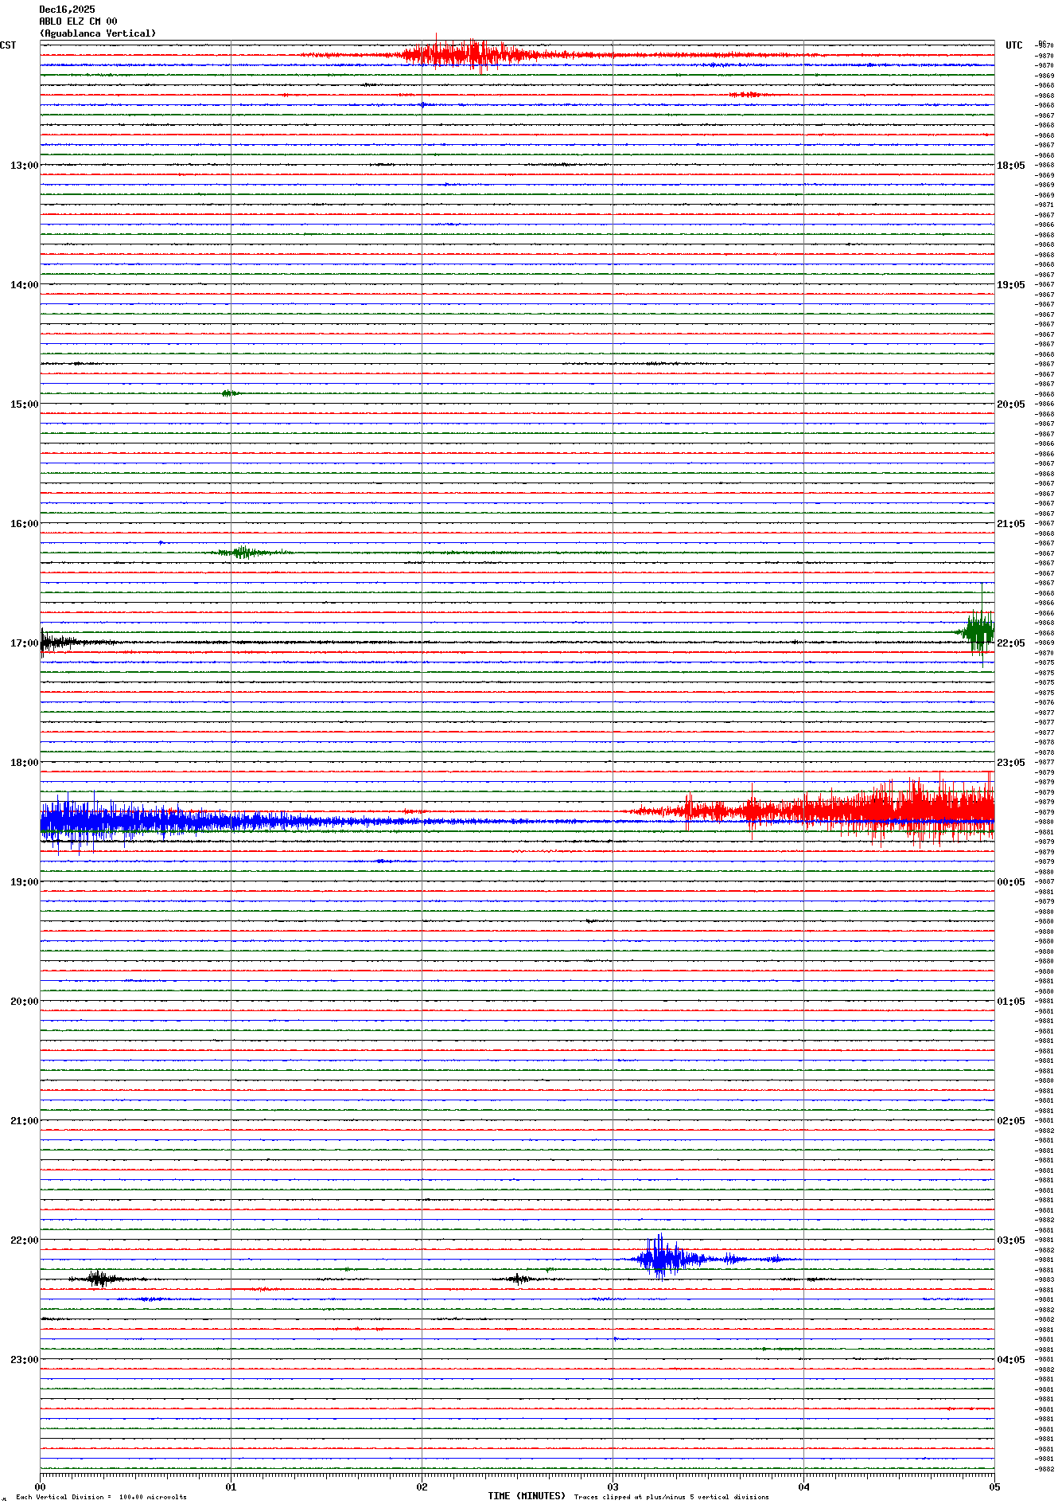Screen dimensions: 1058x1508
Task: Click the CST timezone label
Action: (x=8, y=45)
